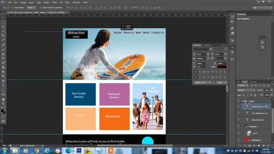Open the language dropdown in Character panel
The width and height of the screenshot is (274, 154).
[203, 83]
